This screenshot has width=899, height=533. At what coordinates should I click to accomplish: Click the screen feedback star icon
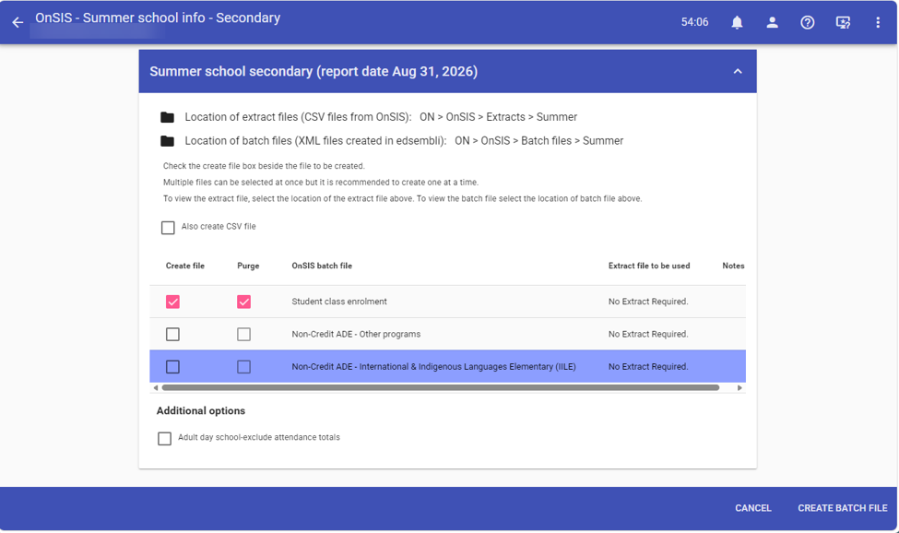click(843, 22)
